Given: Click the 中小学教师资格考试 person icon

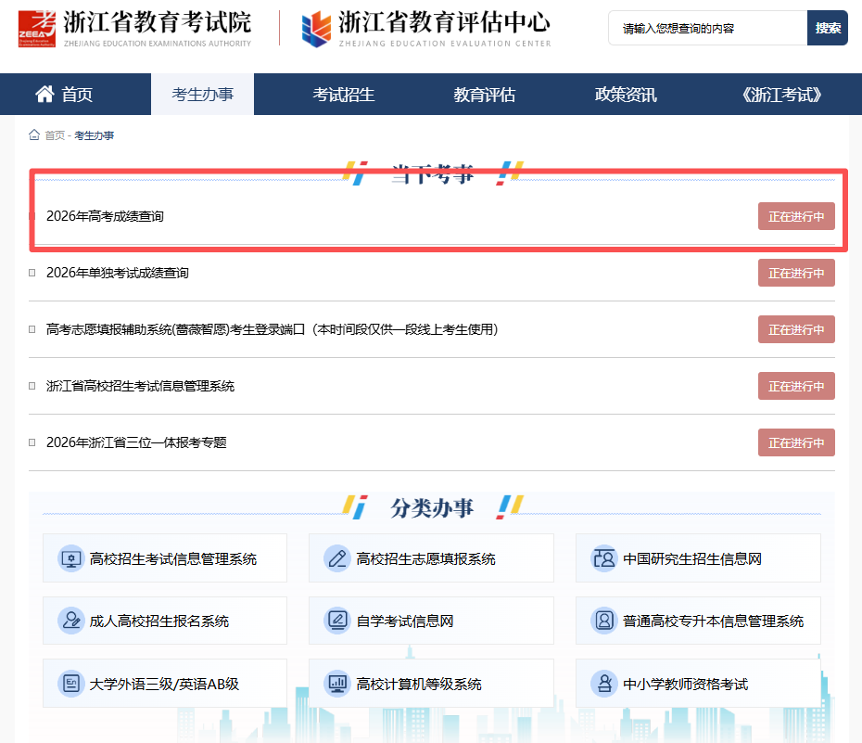Looking at the screenshot, I should pos(604,684).
